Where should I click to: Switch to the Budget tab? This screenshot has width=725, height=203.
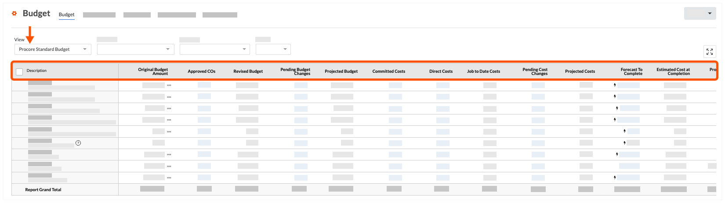(x=67, y=14)
